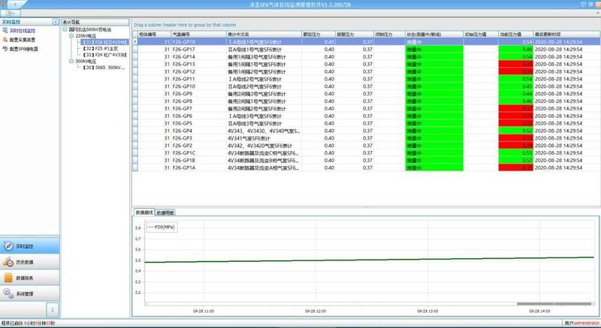Click row selector of F26-GP1A row
This screenshot has width=601, height=328.
pos(135,167)
